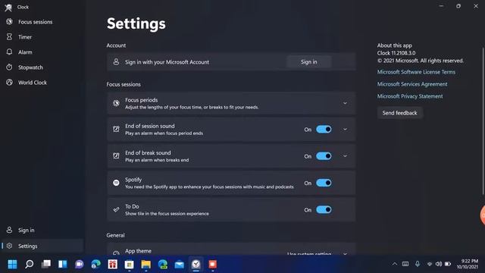
Task: Open the taskbar clock and date
Action: [468, 264]
